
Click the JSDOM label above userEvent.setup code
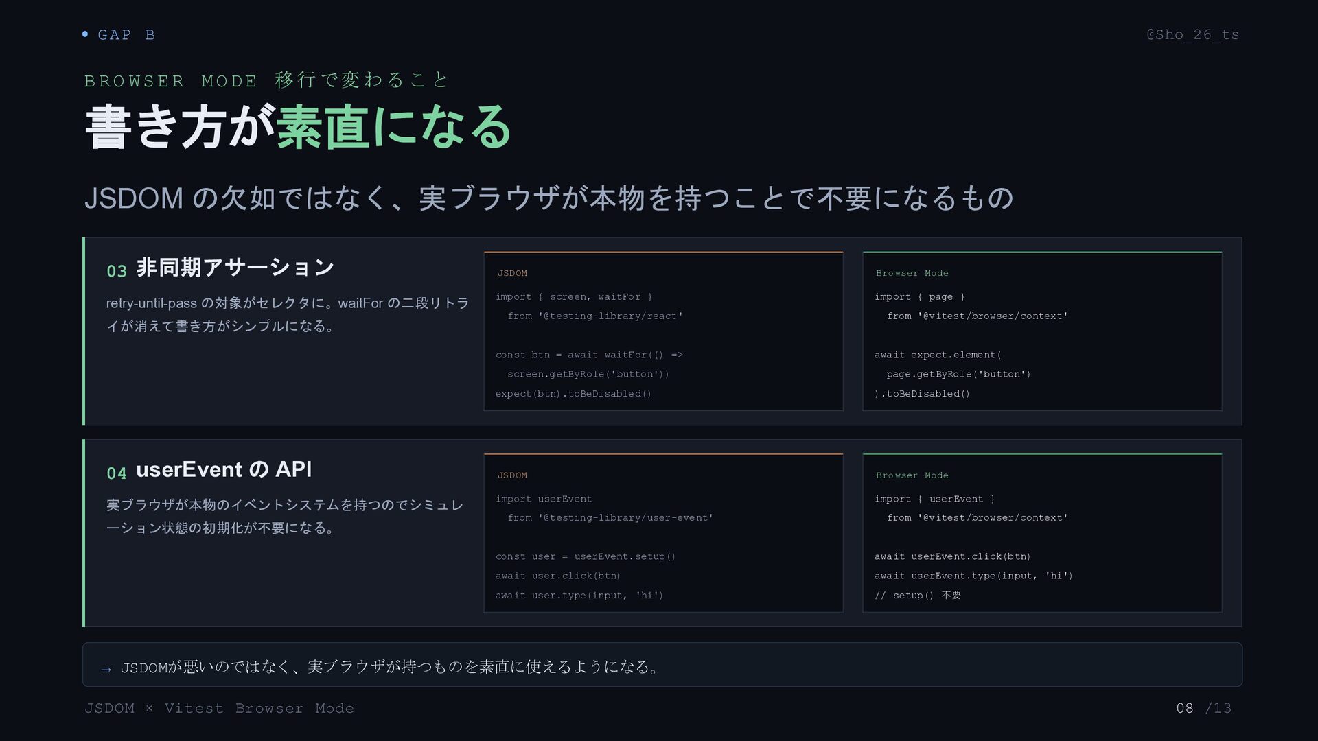pyautogui.click(x=512, y=475)
